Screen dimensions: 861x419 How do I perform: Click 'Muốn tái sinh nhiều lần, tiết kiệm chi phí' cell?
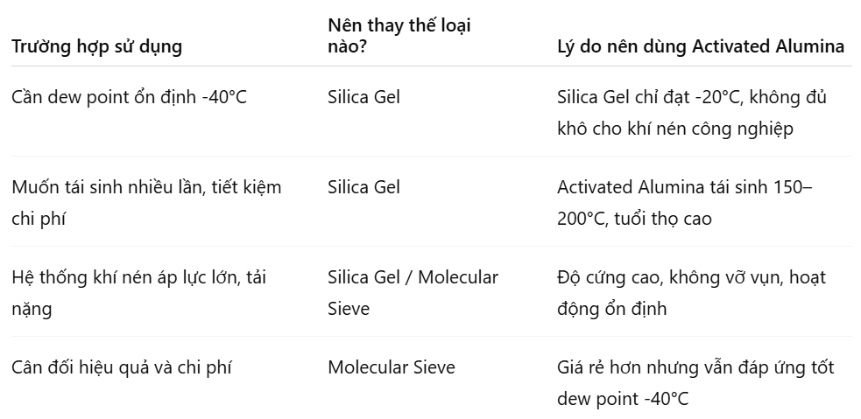146,203
